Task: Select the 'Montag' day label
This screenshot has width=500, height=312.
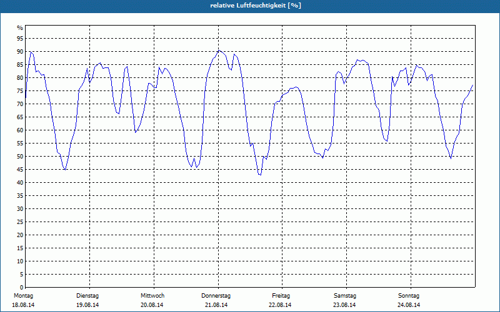Action: (x=23, y=296)
